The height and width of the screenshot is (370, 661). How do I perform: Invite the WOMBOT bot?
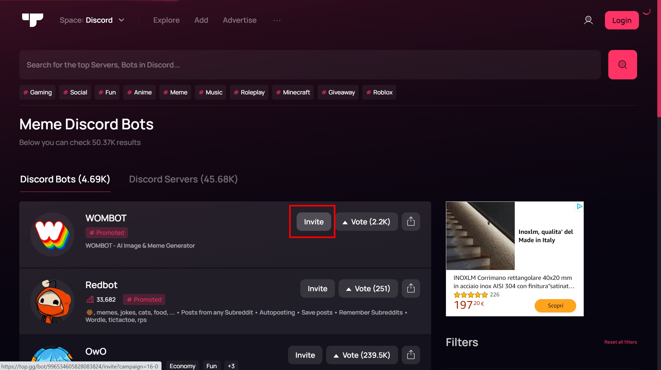(x=313, y=221)
